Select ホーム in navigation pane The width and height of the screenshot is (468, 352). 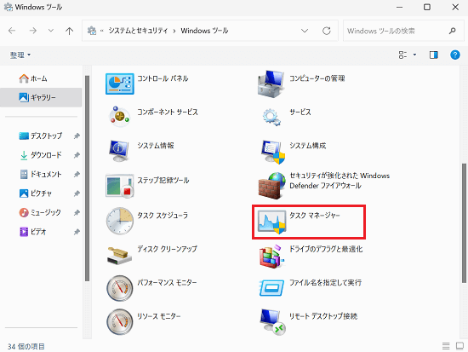point(33,78)
